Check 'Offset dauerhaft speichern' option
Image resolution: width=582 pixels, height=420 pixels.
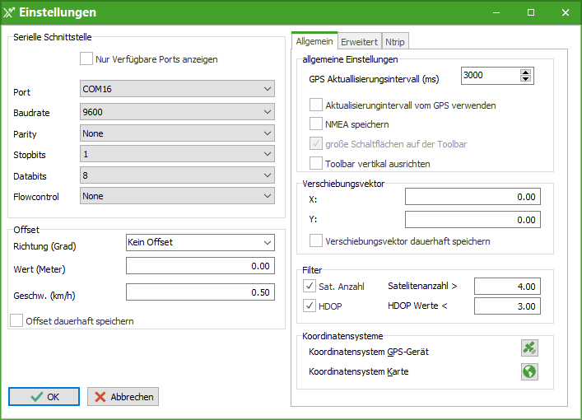click(16, 321)
